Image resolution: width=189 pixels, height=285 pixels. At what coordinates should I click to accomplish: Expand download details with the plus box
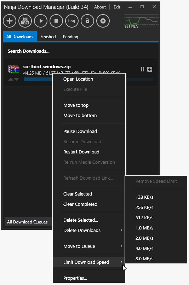point(150,69)
